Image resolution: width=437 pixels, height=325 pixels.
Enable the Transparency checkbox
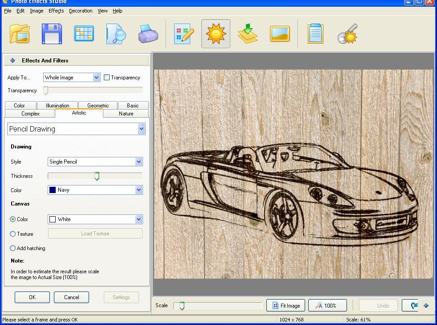[106, 77]
